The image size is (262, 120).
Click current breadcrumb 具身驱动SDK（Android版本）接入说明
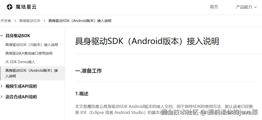pyautogui.click(x=80, y=21)
